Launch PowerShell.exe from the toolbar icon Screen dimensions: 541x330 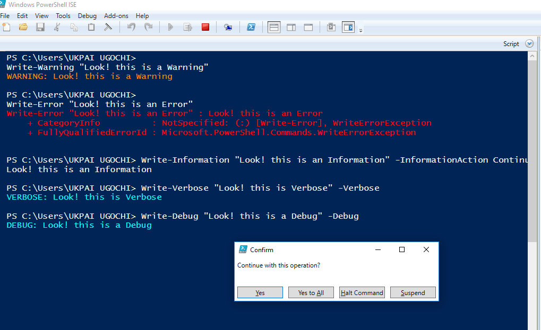coord(251,27)
